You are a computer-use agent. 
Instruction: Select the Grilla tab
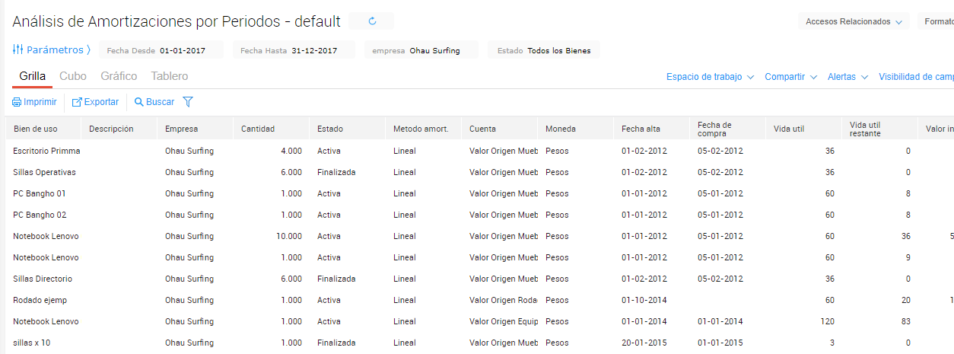coord(32,76)
